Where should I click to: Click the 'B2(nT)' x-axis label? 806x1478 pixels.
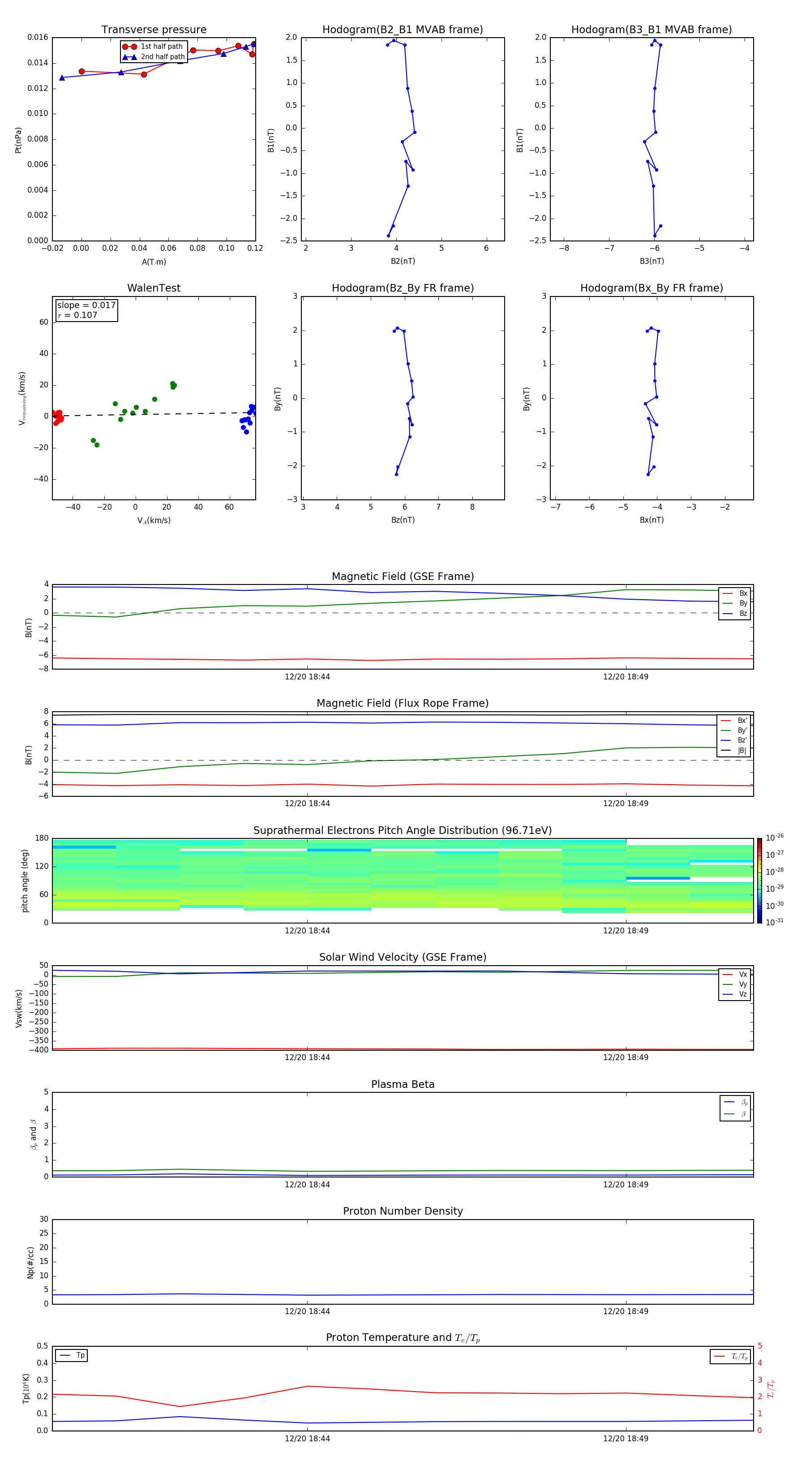click(x=403, y=261)
